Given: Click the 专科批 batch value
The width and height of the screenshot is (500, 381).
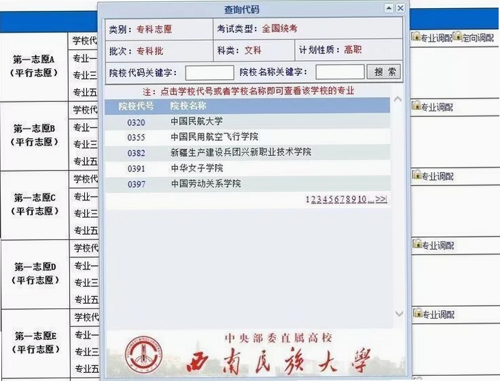Looking at the screenshot, I should pos(150,51).
